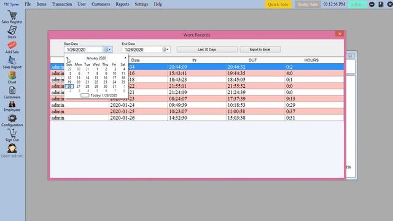
Task: Click the OUT column header
Action: click(252, 60)
